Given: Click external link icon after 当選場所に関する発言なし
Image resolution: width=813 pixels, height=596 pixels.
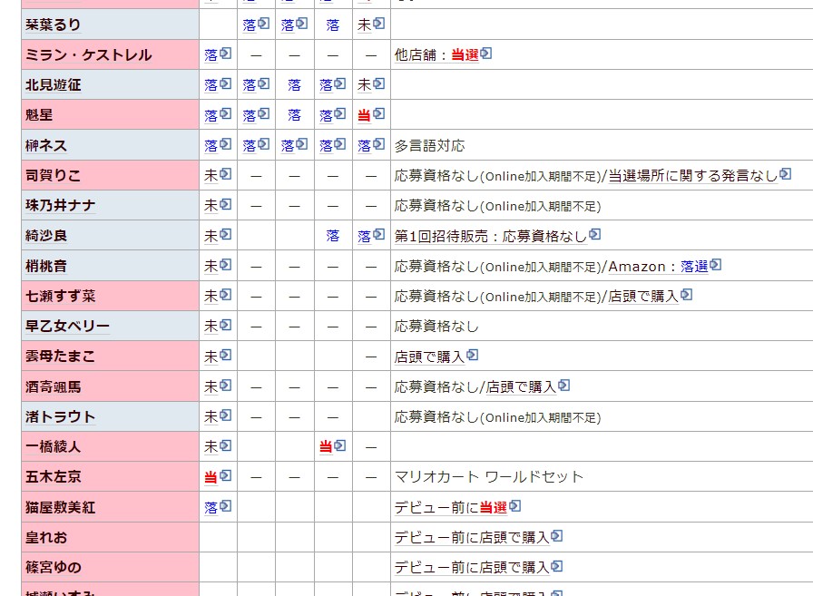Looking at the screenshot, I should point(786,174).
